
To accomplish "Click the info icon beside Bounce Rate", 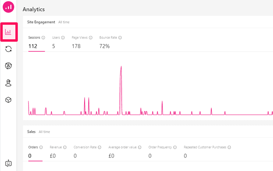I will coord(120,38).
